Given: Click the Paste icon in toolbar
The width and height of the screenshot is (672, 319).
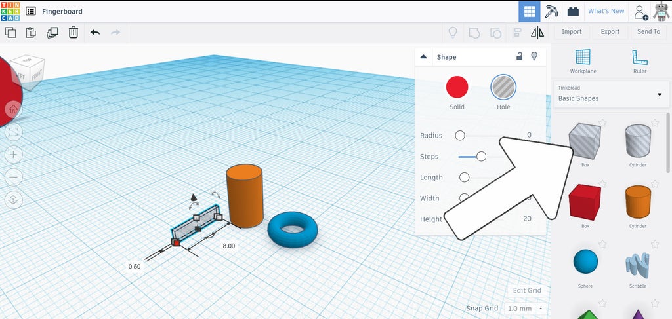Looking at the screenshot, I should 31,33.
